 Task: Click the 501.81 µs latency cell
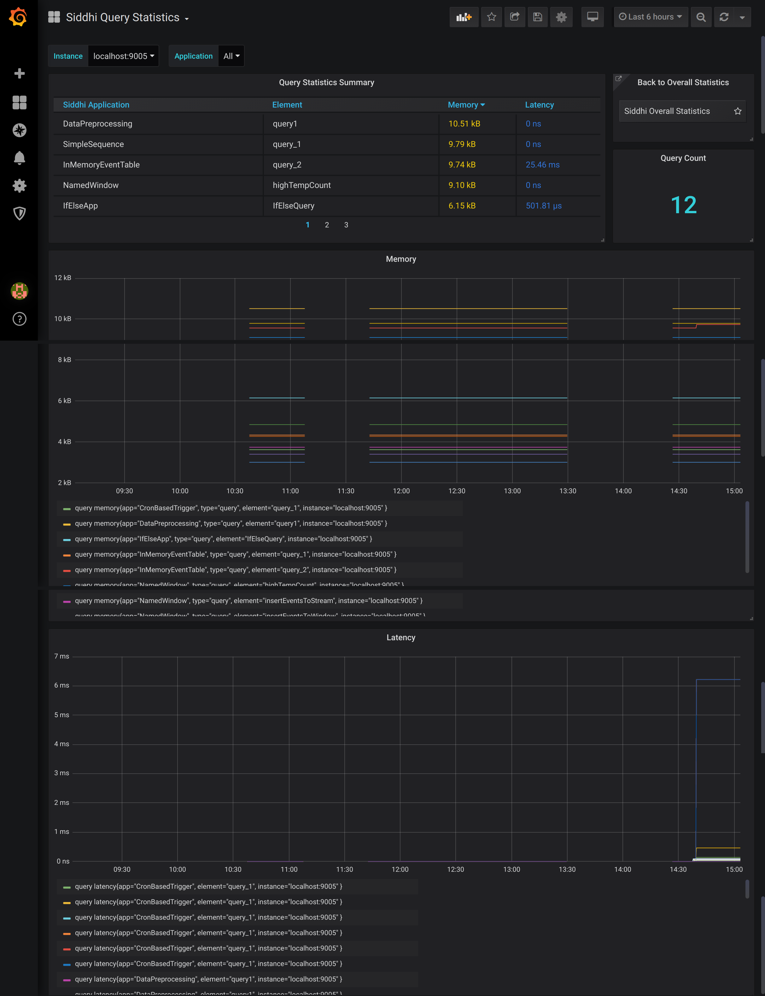pyautogui.click(x=558, y=206)
